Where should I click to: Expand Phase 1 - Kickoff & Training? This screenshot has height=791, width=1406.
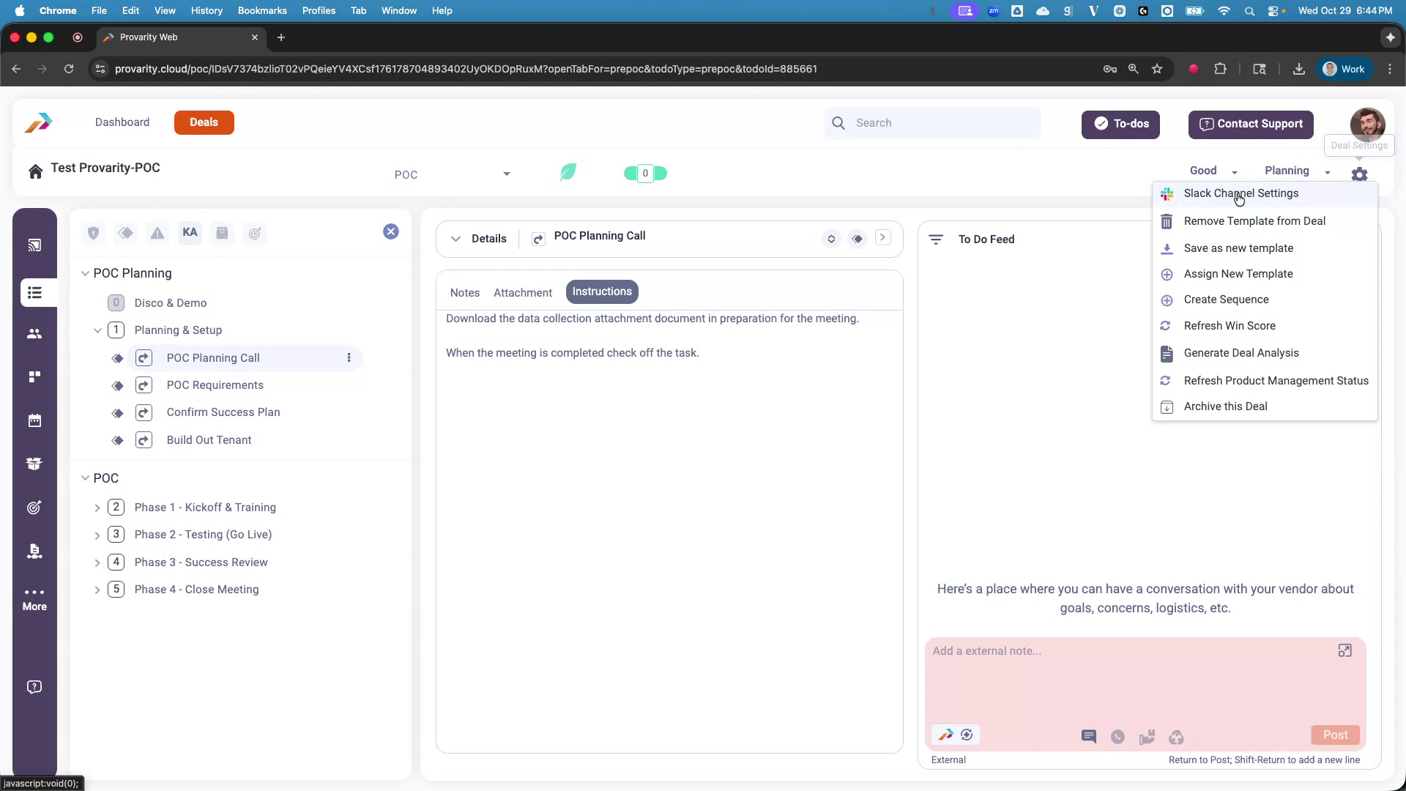click(x=97, y=508)
